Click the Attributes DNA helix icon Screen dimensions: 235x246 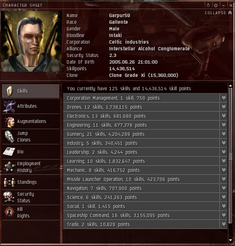9,106
